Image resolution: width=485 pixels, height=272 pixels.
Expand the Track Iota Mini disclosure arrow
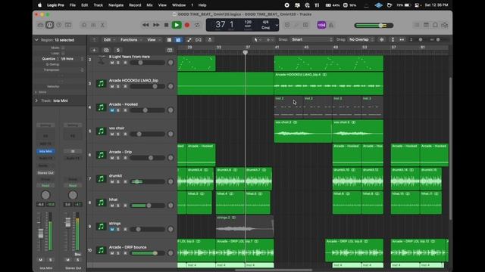pos(36,100)
